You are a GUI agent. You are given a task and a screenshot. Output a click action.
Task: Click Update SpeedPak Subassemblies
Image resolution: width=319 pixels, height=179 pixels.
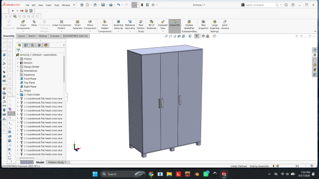point(189,26)
